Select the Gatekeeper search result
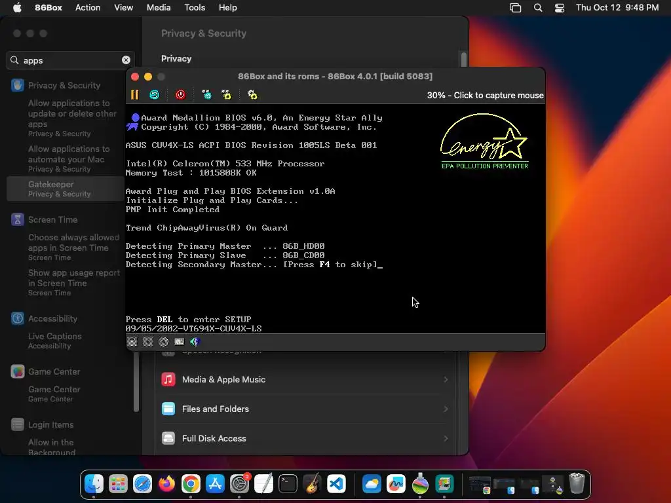The height and width of the screenshot is (503, 671). [x=66, y=189]
